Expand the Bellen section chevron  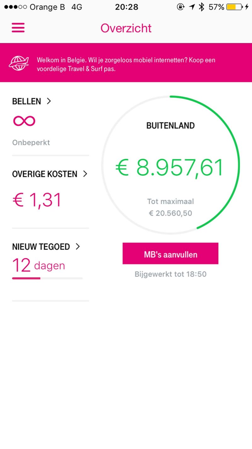tap(49, 101)
